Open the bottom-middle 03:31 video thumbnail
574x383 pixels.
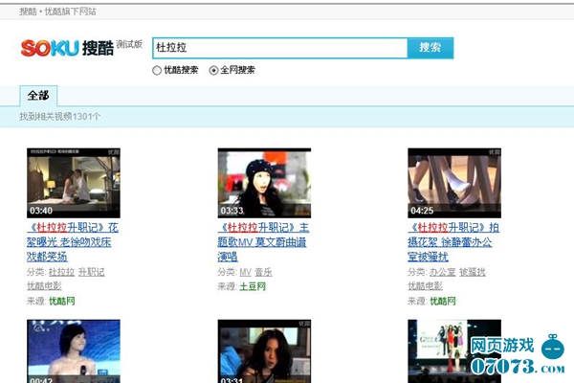264,351
